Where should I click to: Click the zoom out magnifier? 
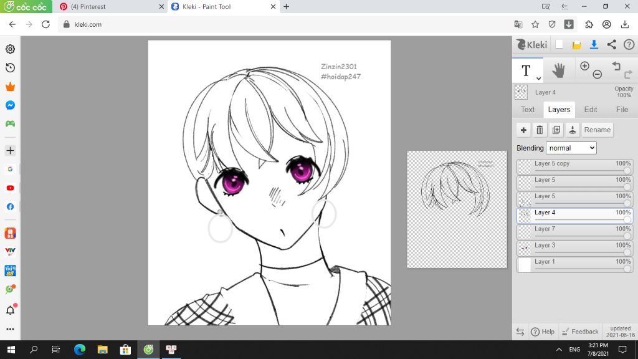point(598,74)
